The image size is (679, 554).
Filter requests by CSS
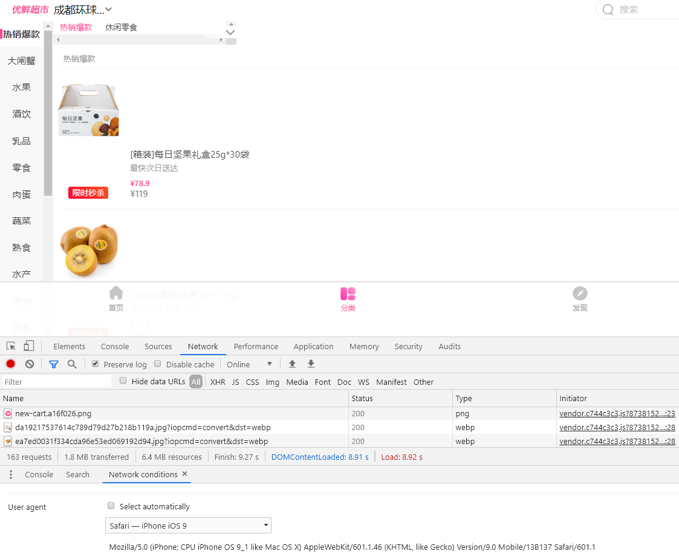click(253, 382)
